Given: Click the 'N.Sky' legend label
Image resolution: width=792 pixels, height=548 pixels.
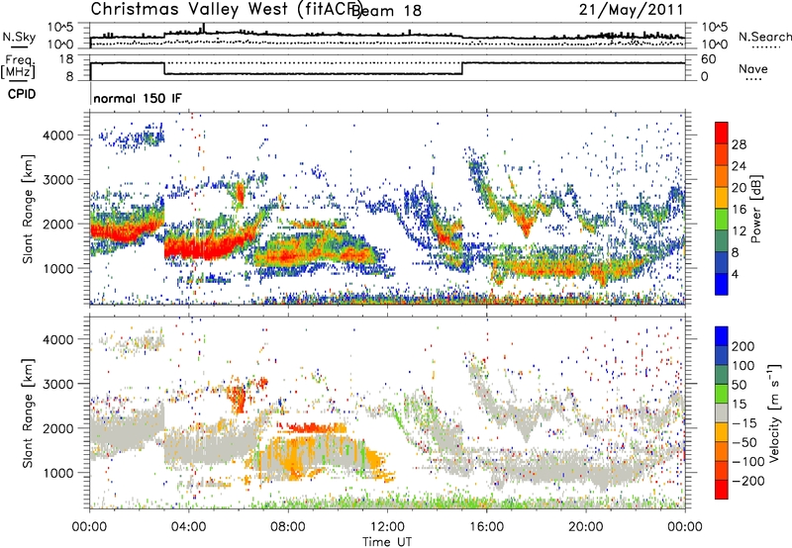Looking at the screenshot, I should (x=19, y=37).
